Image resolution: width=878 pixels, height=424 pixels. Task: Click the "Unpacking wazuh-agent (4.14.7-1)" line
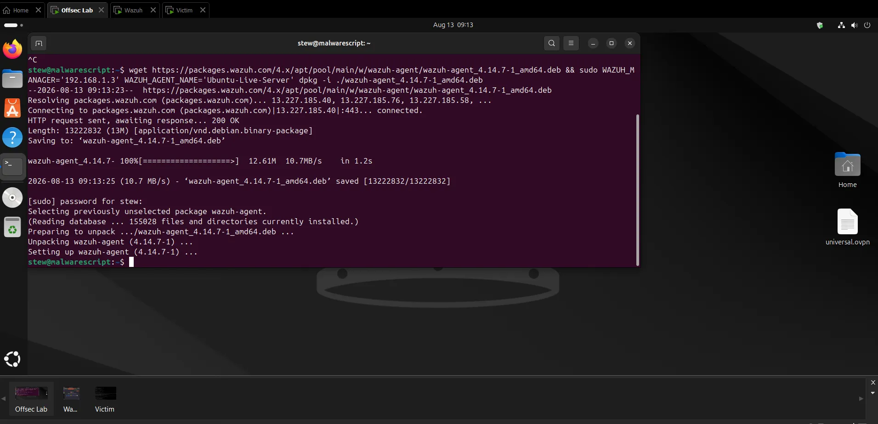click(110, 242)
